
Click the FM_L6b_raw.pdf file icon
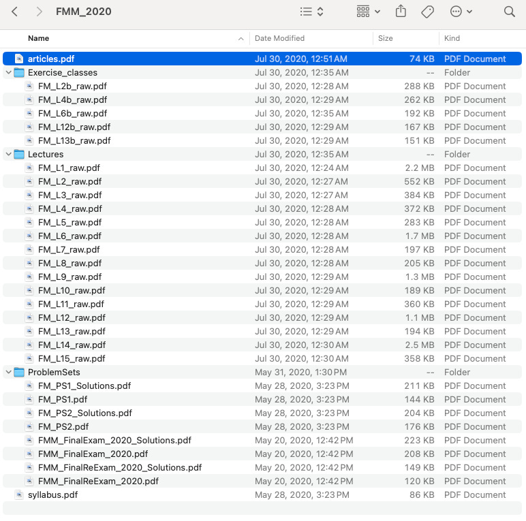point(29,113)
